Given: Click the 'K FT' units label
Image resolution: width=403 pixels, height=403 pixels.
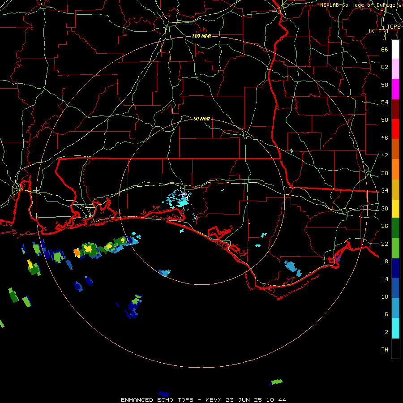Looking at the screenshot, I should click(x=378, y=31).
